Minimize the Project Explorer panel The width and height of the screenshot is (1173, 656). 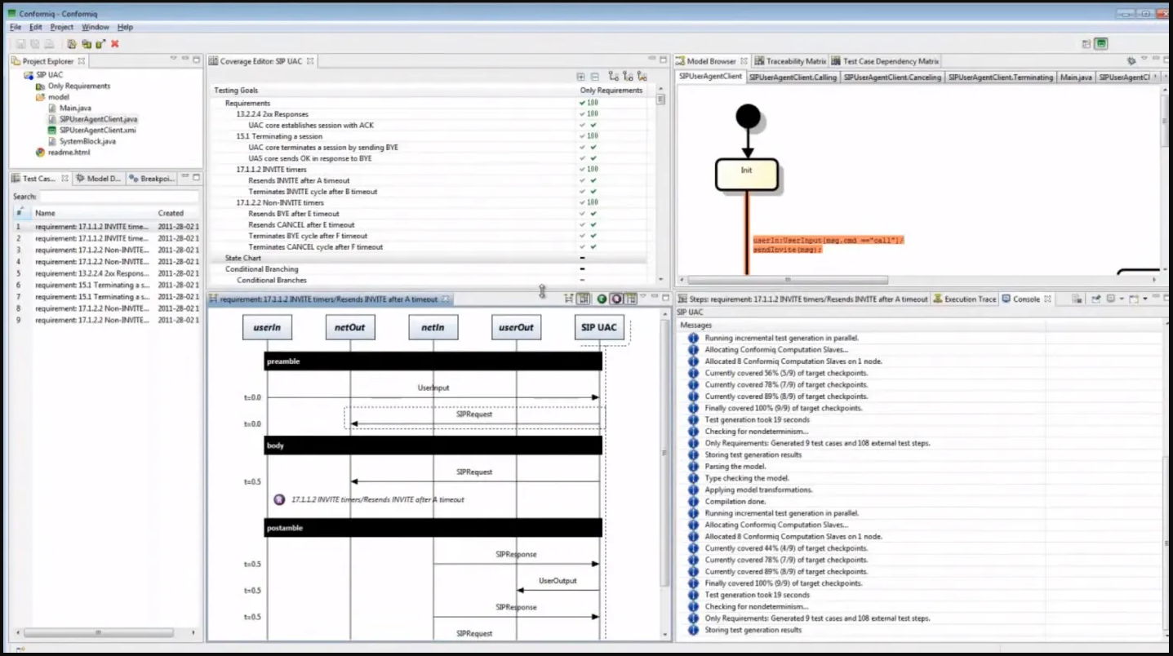click(185, 59)
